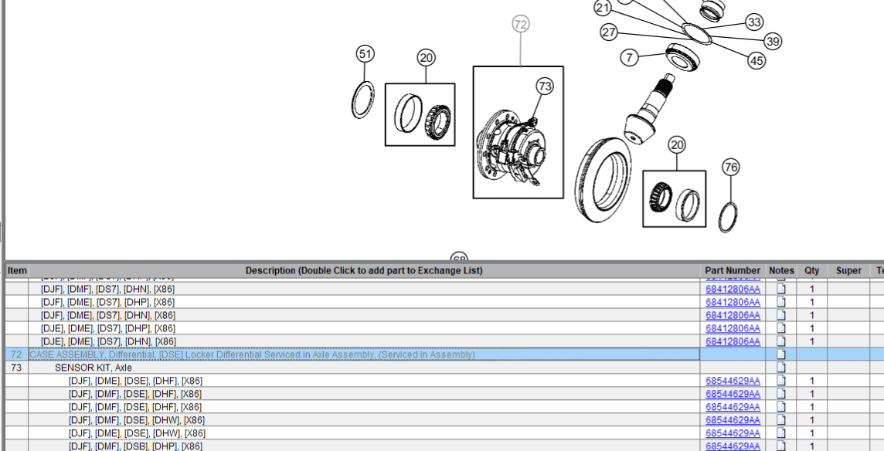Select callout 51 in the diagram
Screen dimensions: 884x451
coord(365,54)
